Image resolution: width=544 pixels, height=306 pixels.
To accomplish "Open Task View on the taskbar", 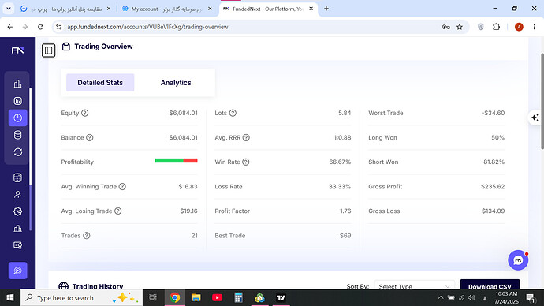I will pyautogui.click(x=153, y=297).
